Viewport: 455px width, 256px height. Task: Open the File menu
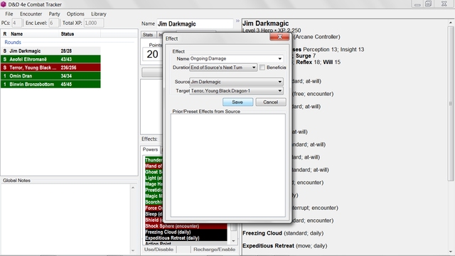coord(9,14)
